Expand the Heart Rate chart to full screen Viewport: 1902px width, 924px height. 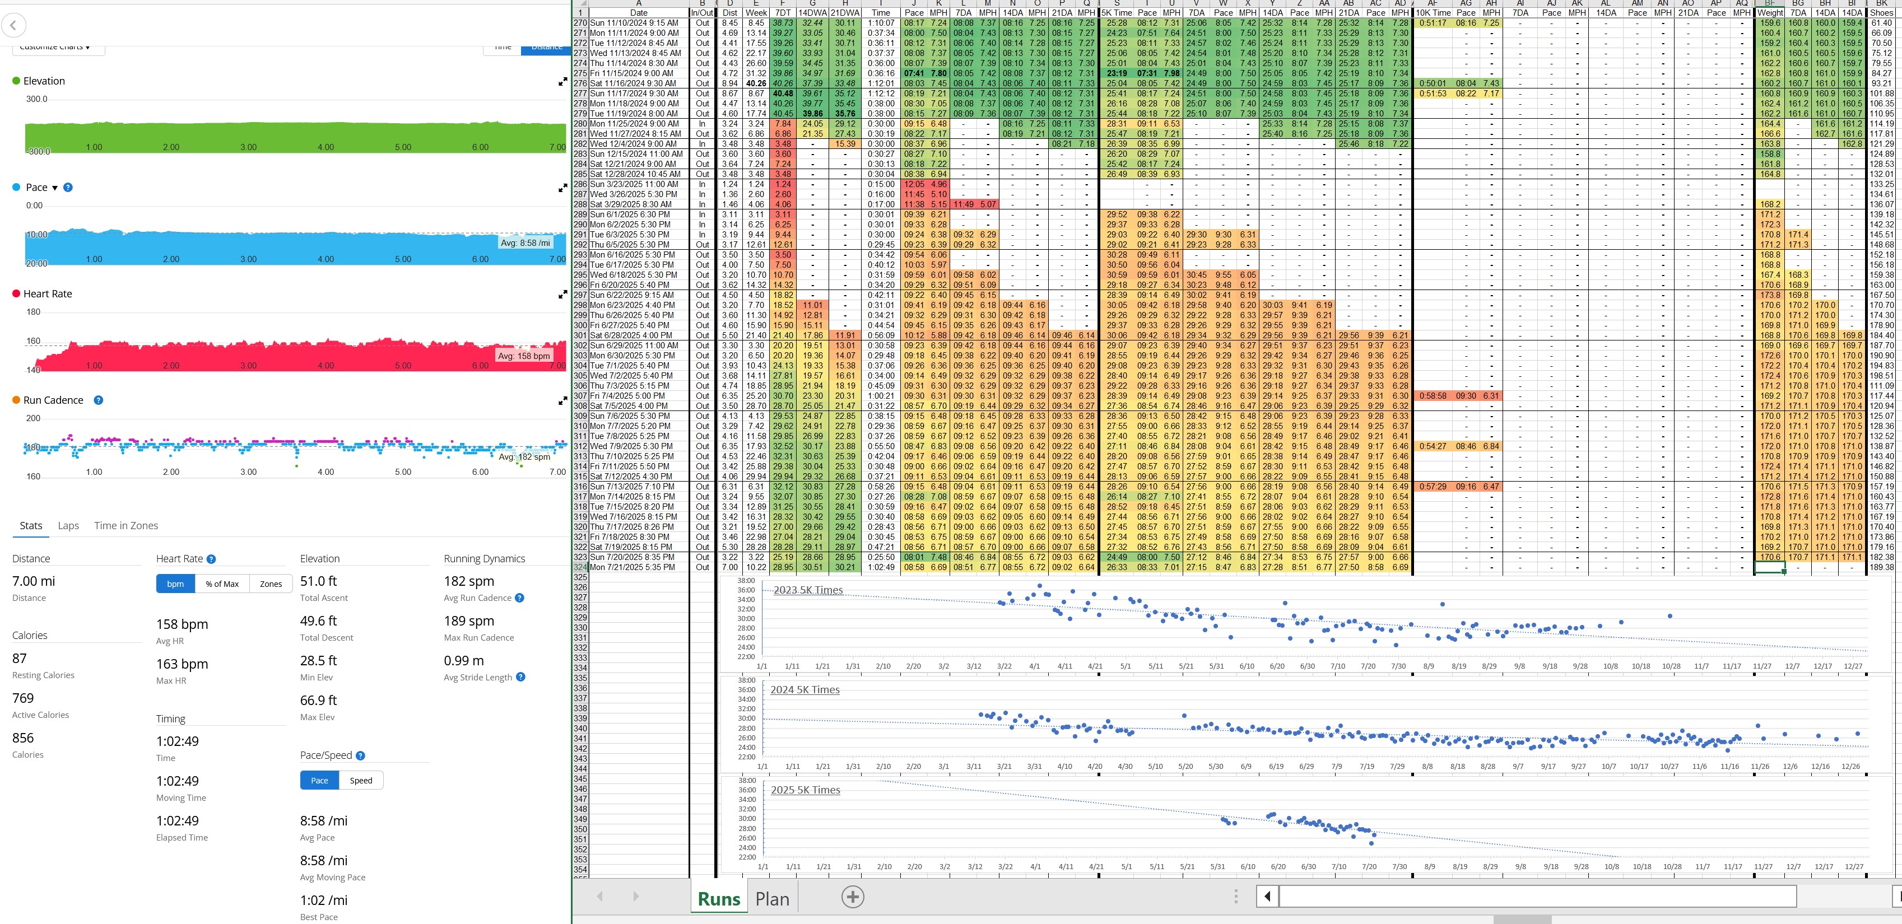[x=562, y=295]
